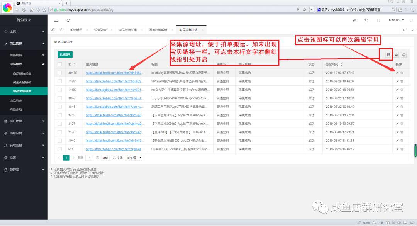Collapse the sidebar with the menu-fold icon
The height and width of the screenshot is (226, 417).
click(x=56, y=20)
